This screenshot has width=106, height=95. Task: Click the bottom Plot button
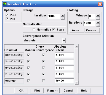point(37,91)
